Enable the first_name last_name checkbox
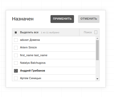The image size is (114, 97). [16, 55]
